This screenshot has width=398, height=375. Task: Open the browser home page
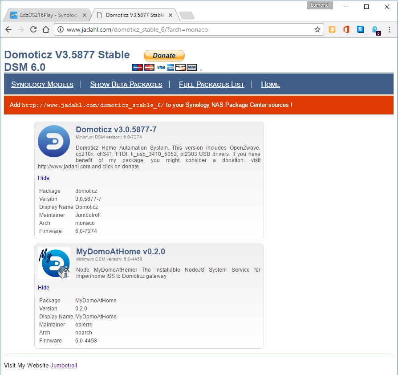(x=46, y=29)
